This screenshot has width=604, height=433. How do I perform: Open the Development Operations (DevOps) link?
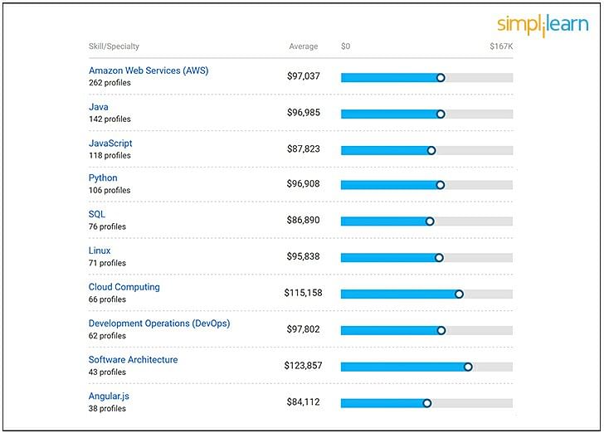pos(159,324)
